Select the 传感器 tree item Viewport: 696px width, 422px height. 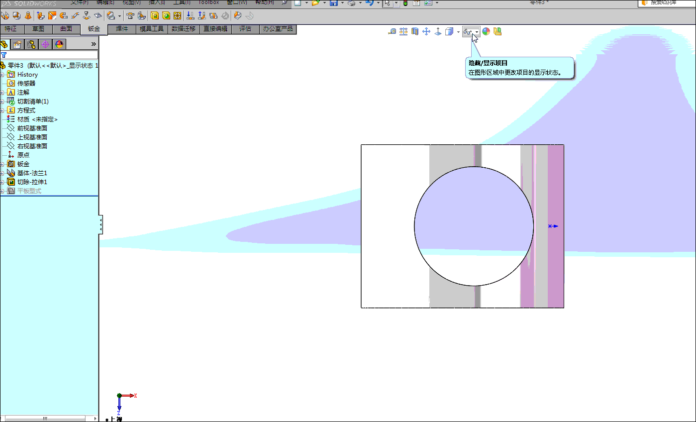[26, 84]
